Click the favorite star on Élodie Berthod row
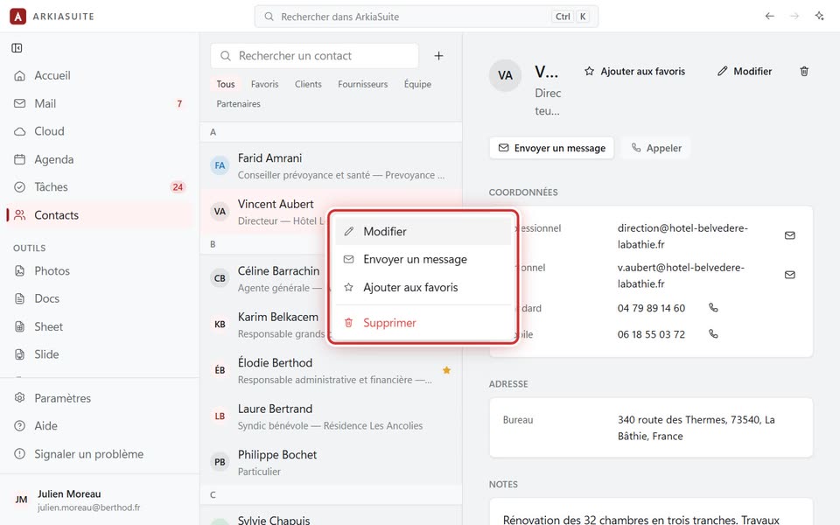Screen dimensions: 840x525 click(446, 370)
